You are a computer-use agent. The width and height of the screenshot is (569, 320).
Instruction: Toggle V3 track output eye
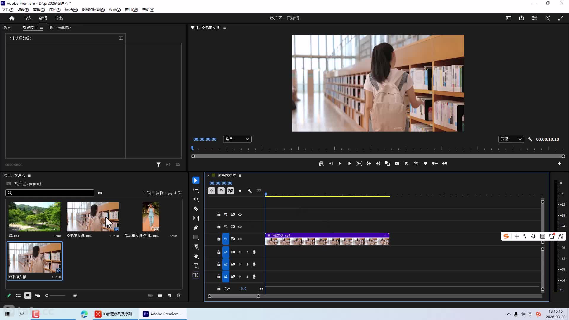pyautogui.click(x=240, y=215)
